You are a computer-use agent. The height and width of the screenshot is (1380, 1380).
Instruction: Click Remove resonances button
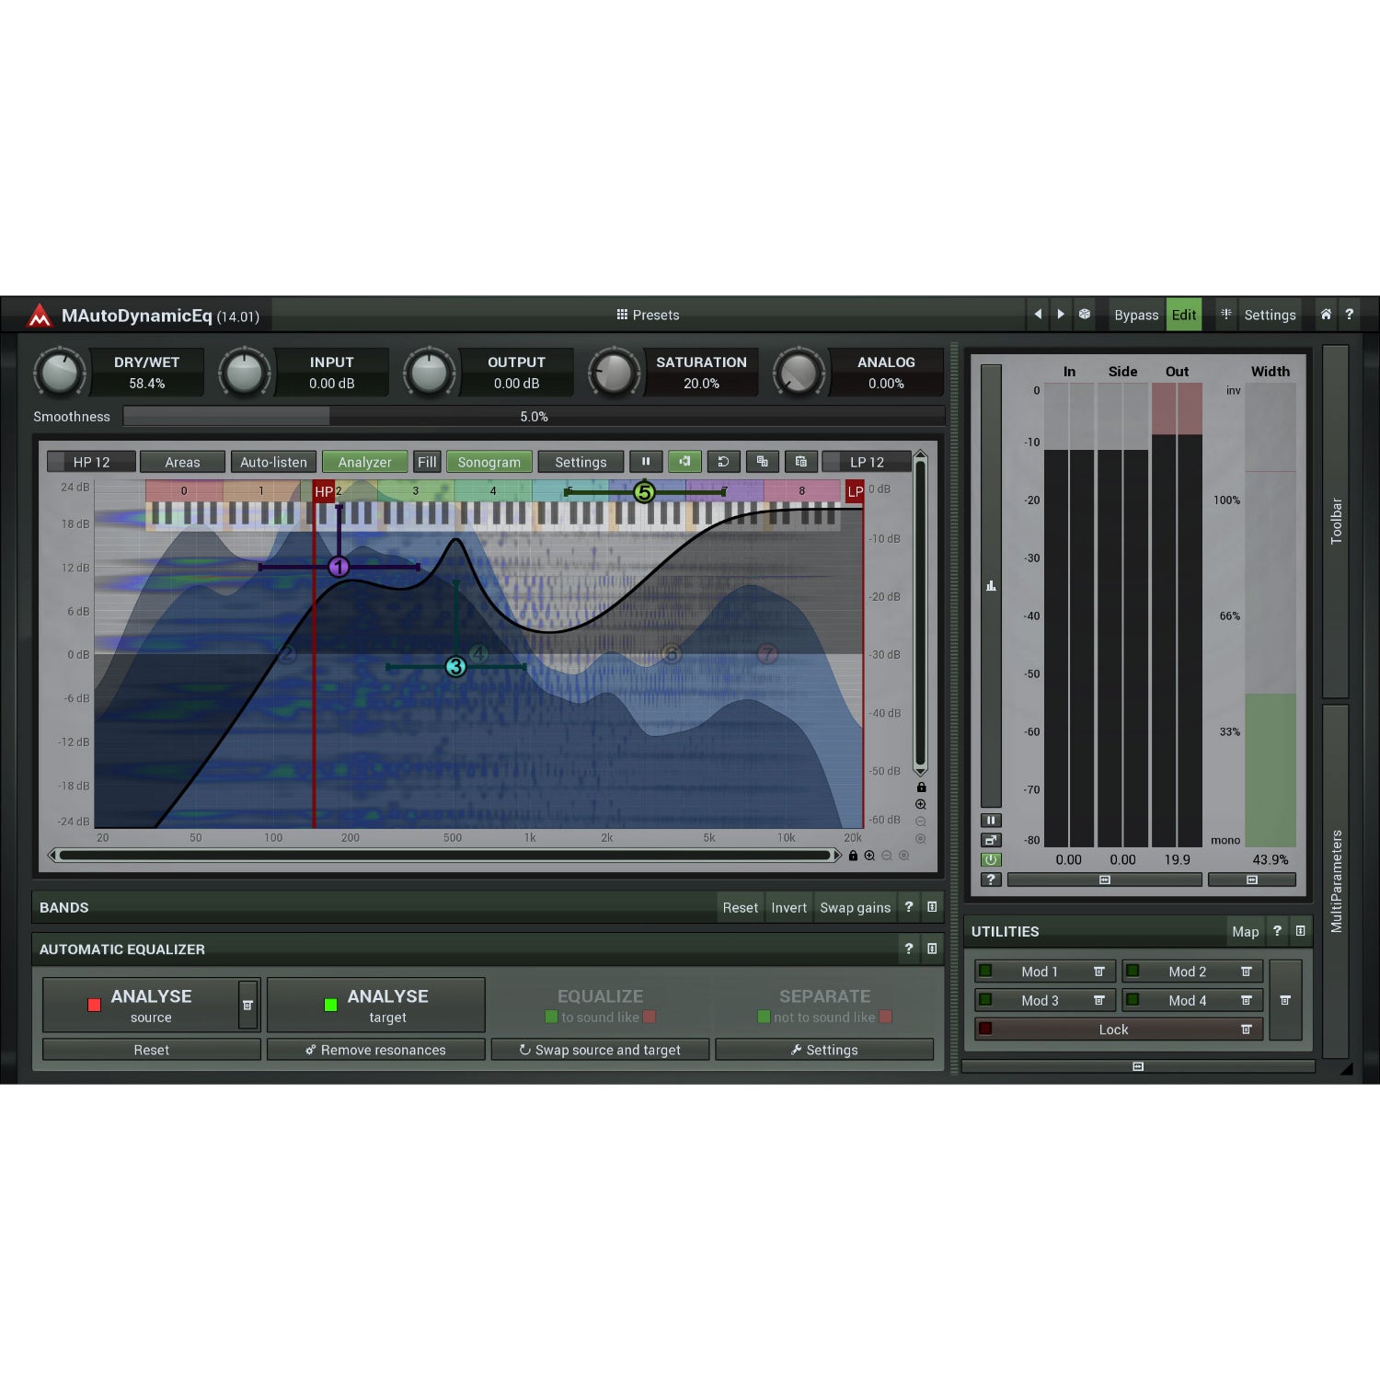pyautogui.click(x=376, y=1050)
